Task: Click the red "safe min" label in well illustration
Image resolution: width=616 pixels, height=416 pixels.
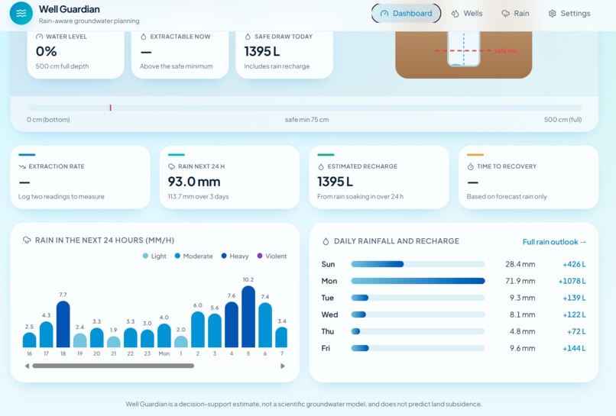Action: 506,51
